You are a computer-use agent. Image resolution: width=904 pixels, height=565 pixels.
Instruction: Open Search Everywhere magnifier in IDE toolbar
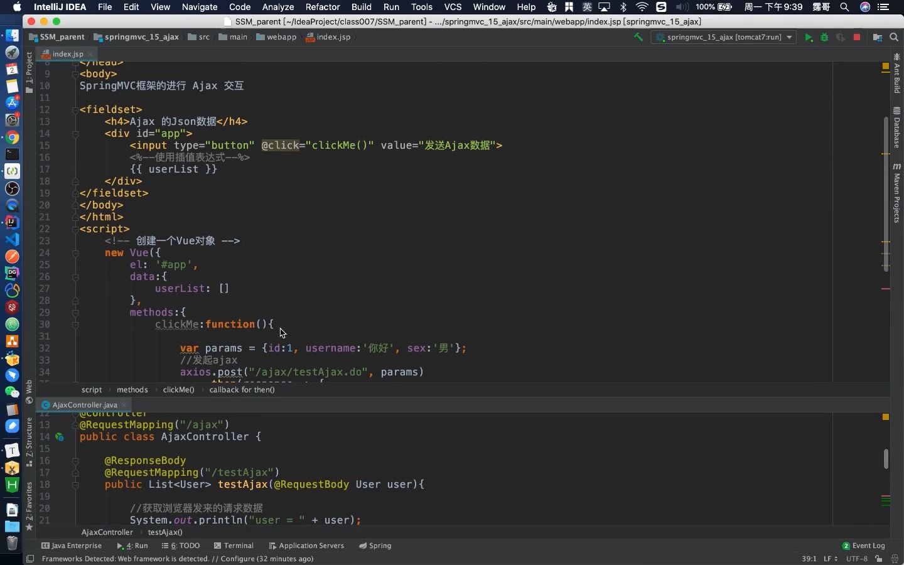point(895,38)
